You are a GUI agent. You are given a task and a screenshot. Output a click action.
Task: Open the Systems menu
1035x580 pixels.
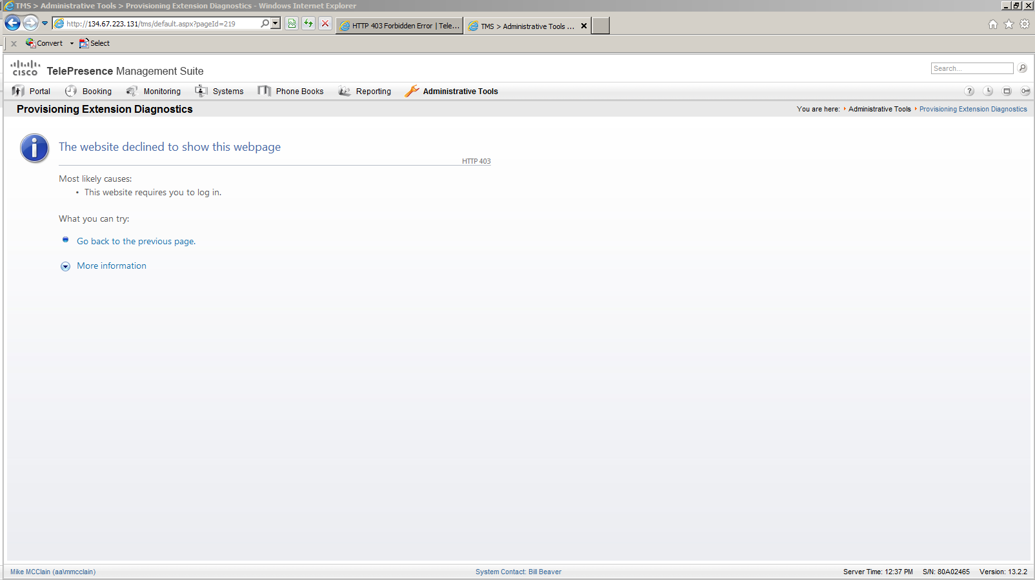pos(219,91)
